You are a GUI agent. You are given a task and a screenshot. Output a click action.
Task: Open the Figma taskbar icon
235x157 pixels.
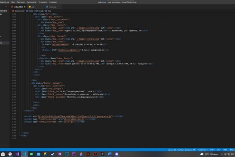103,154
